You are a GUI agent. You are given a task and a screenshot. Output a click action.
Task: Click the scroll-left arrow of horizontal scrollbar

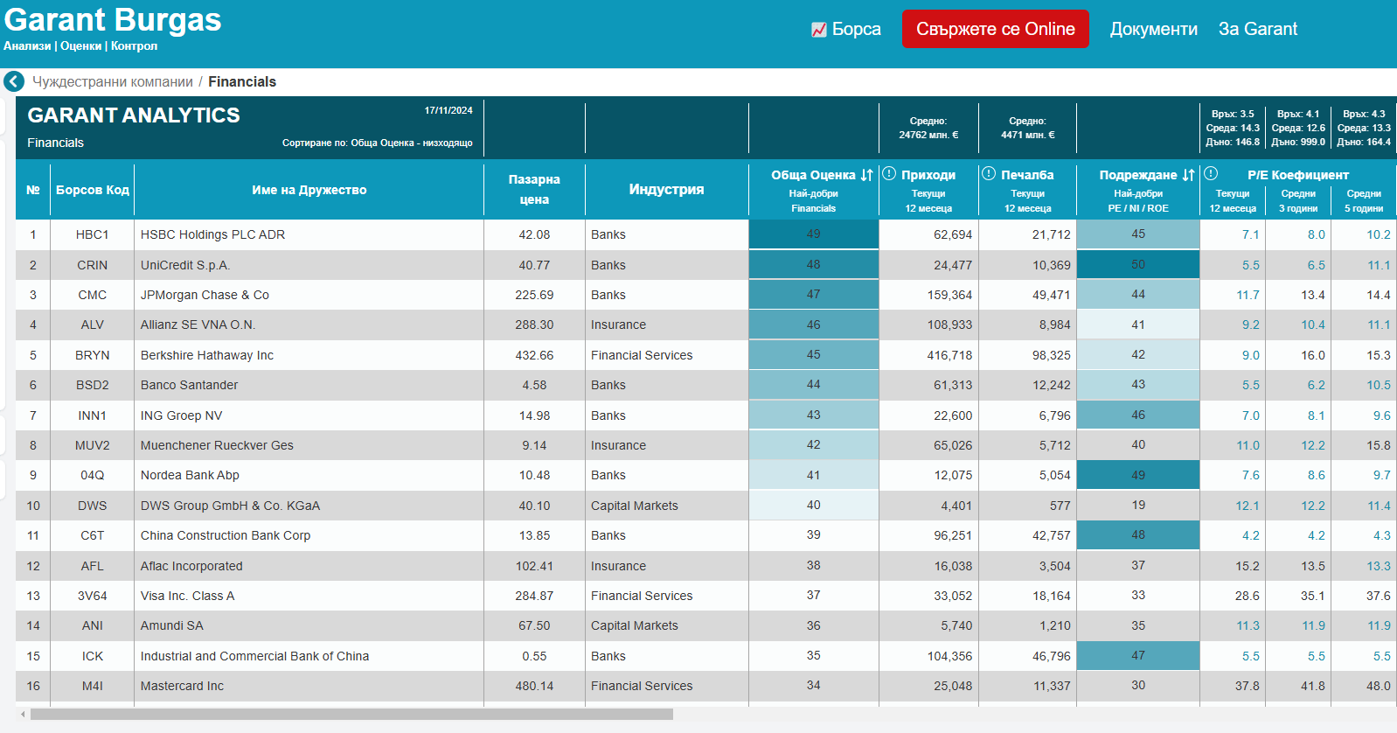click(x=23, y=715)
